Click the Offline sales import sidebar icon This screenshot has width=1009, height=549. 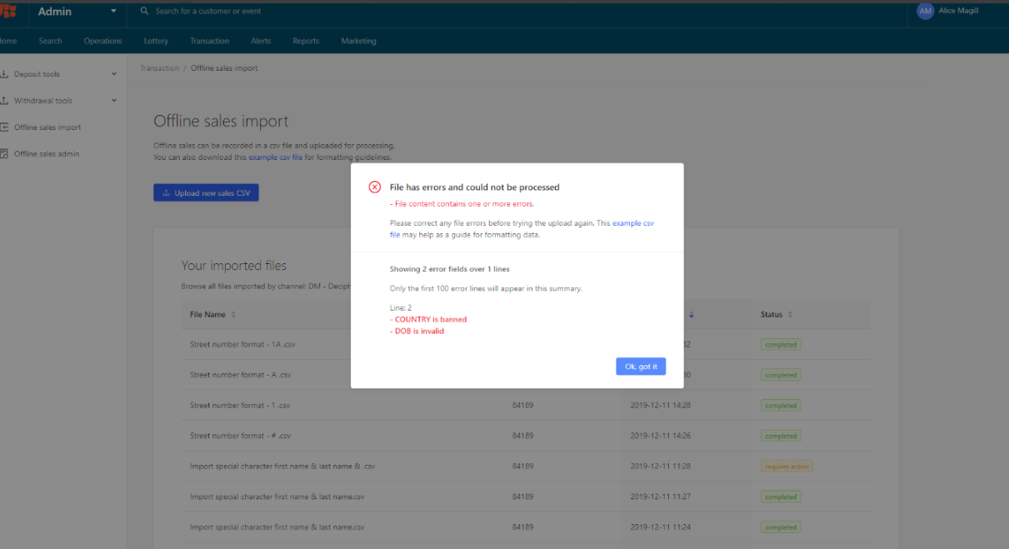coord(4,127)
